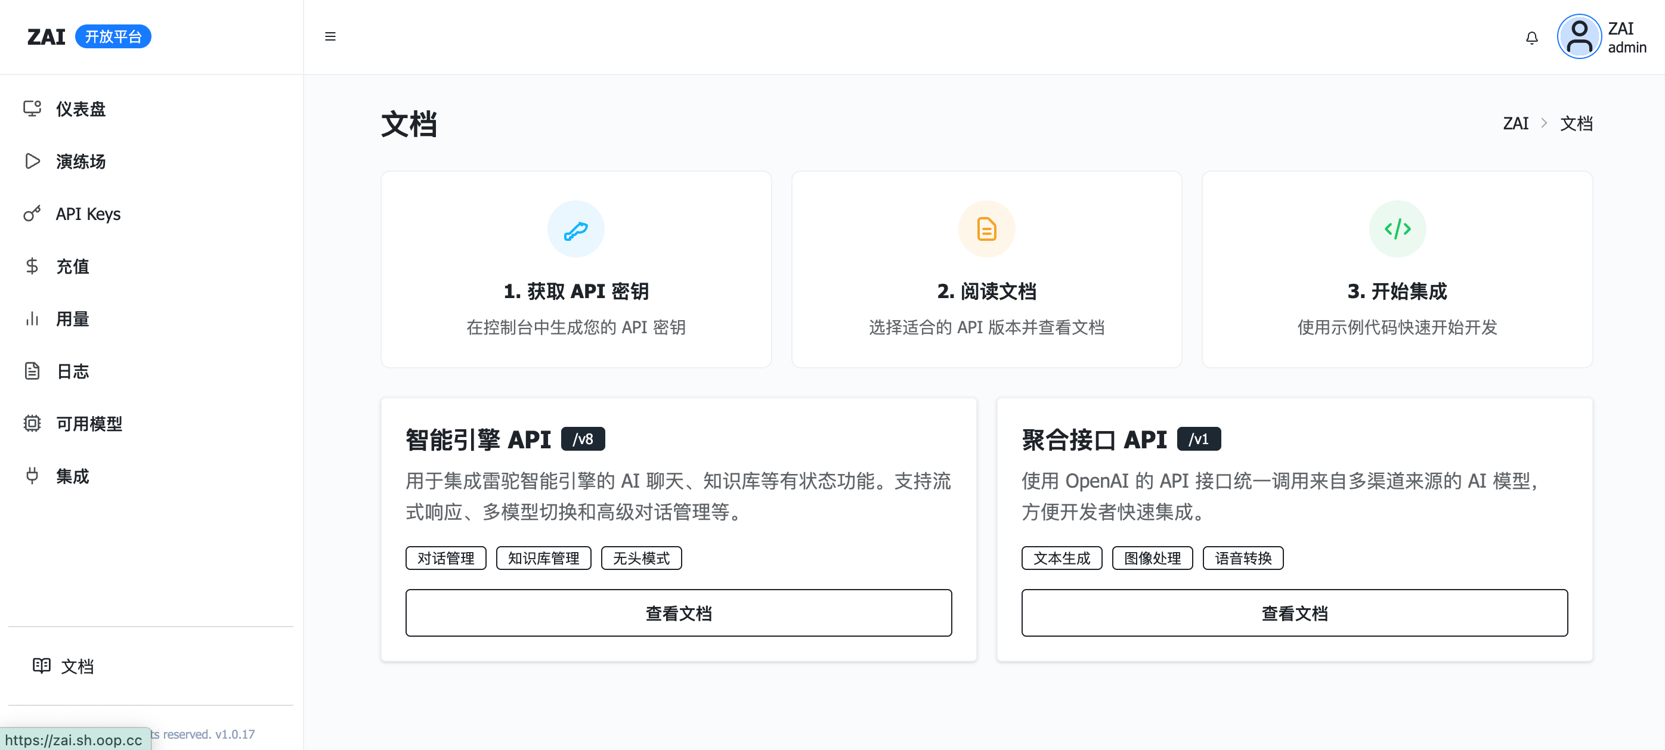Click the dollar sign recharge icon
The width and height of the screenshot is (1665, 750).
coord(32,266)
